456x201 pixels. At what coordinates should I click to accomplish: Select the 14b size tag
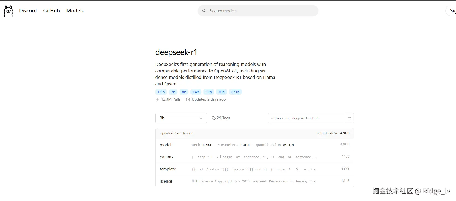[x=196, y=92]
